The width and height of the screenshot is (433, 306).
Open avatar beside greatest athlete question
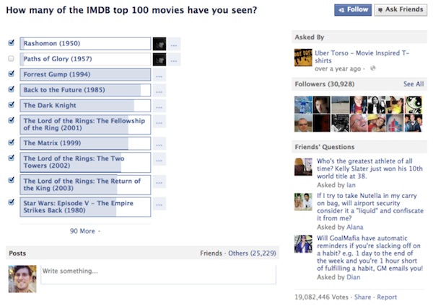303,167
